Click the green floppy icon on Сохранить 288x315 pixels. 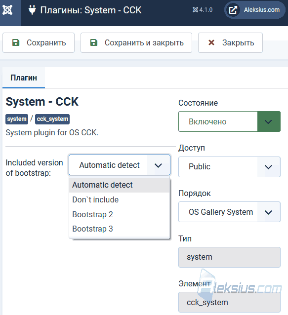coord(16,42)
